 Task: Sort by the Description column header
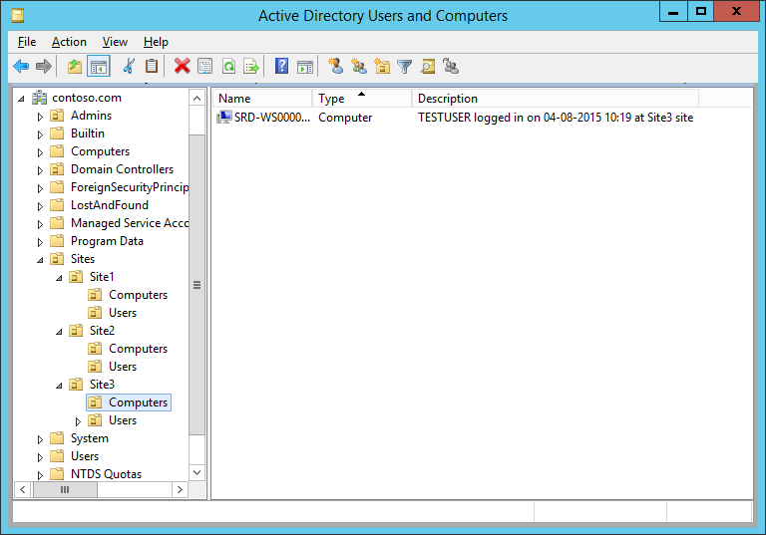[x=556, y=99]
